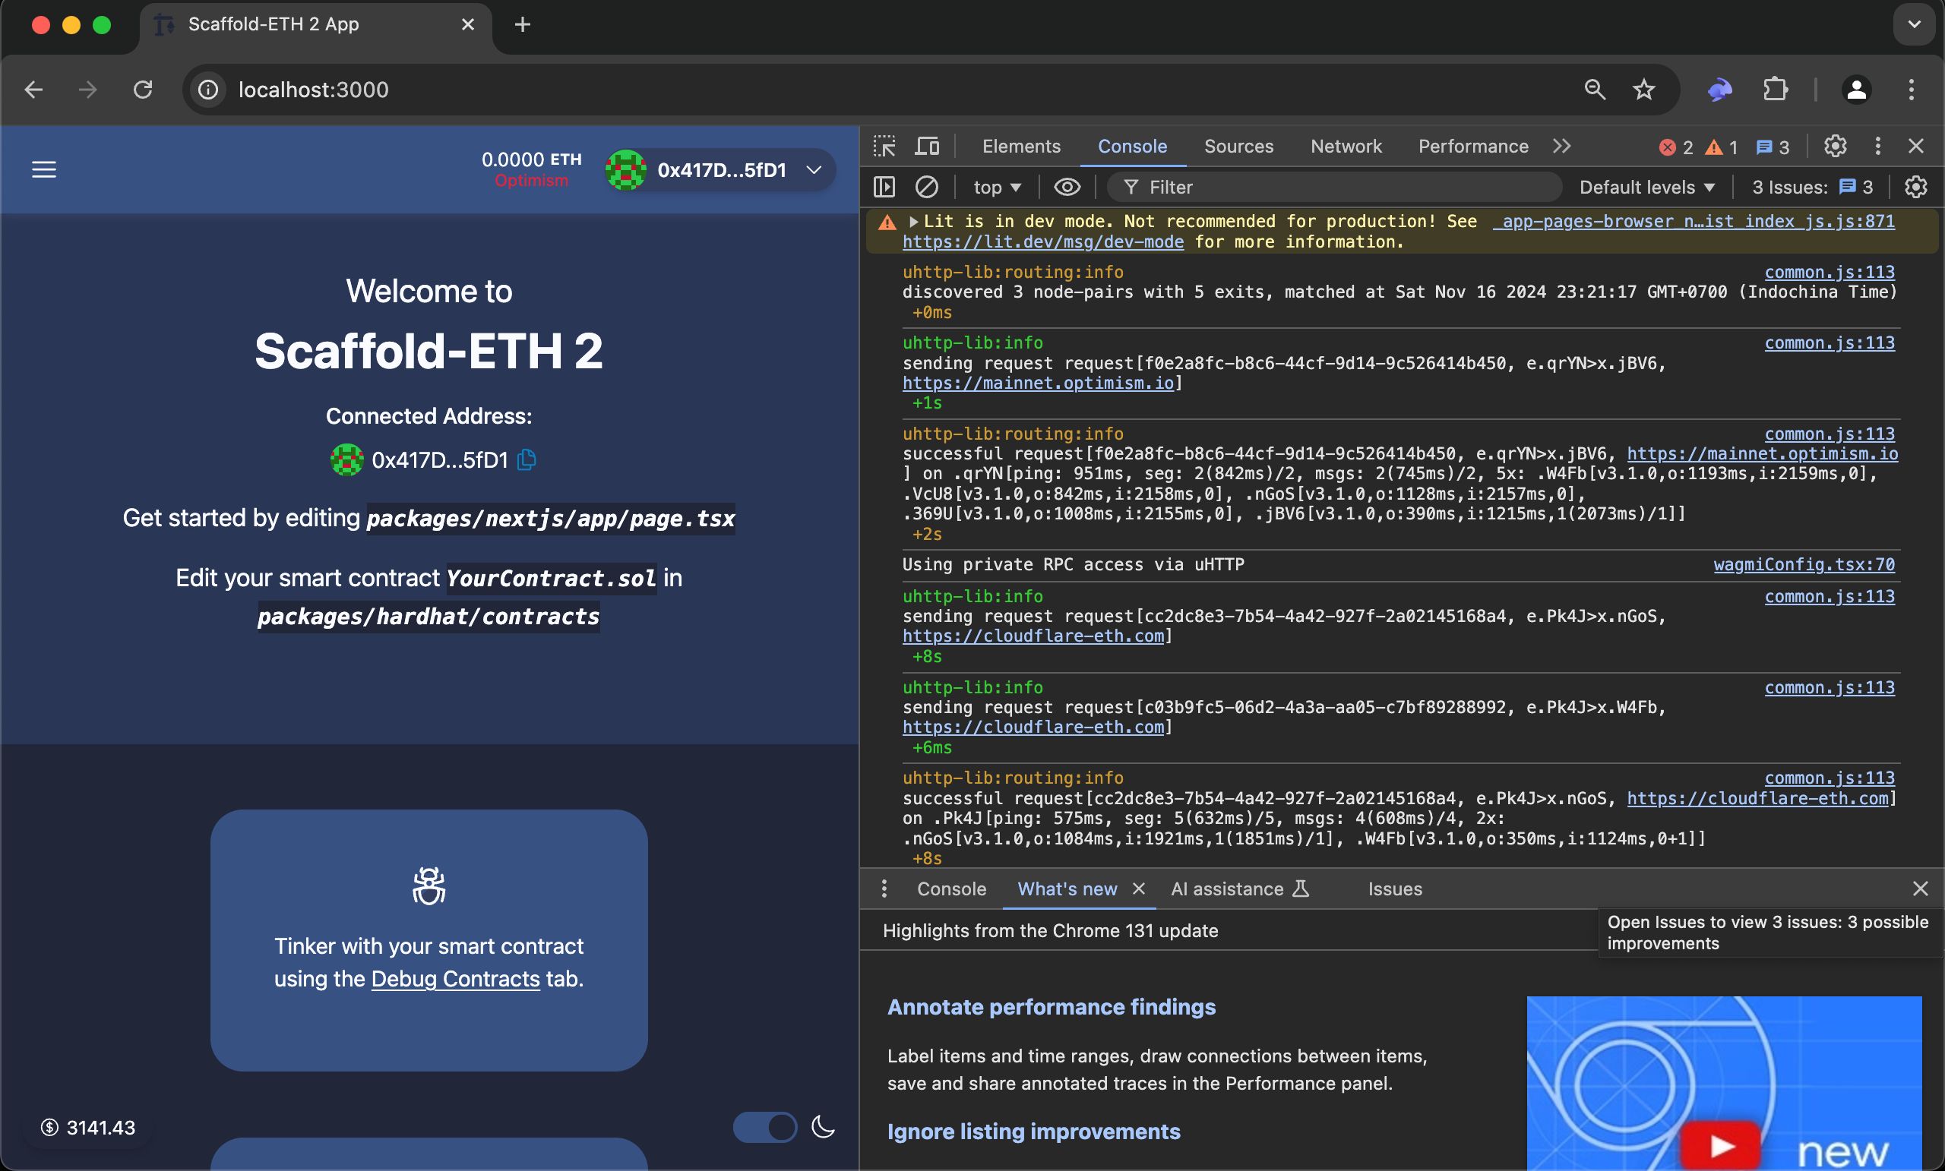Switch to the Network tab
Viewport: 1945px width, 1171px height.
tap(1346, 146)
